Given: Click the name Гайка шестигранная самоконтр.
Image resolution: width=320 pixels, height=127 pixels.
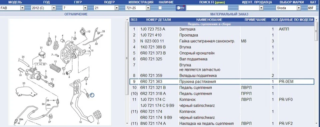Looking at the screenshot, I should [x=207, y=41].
